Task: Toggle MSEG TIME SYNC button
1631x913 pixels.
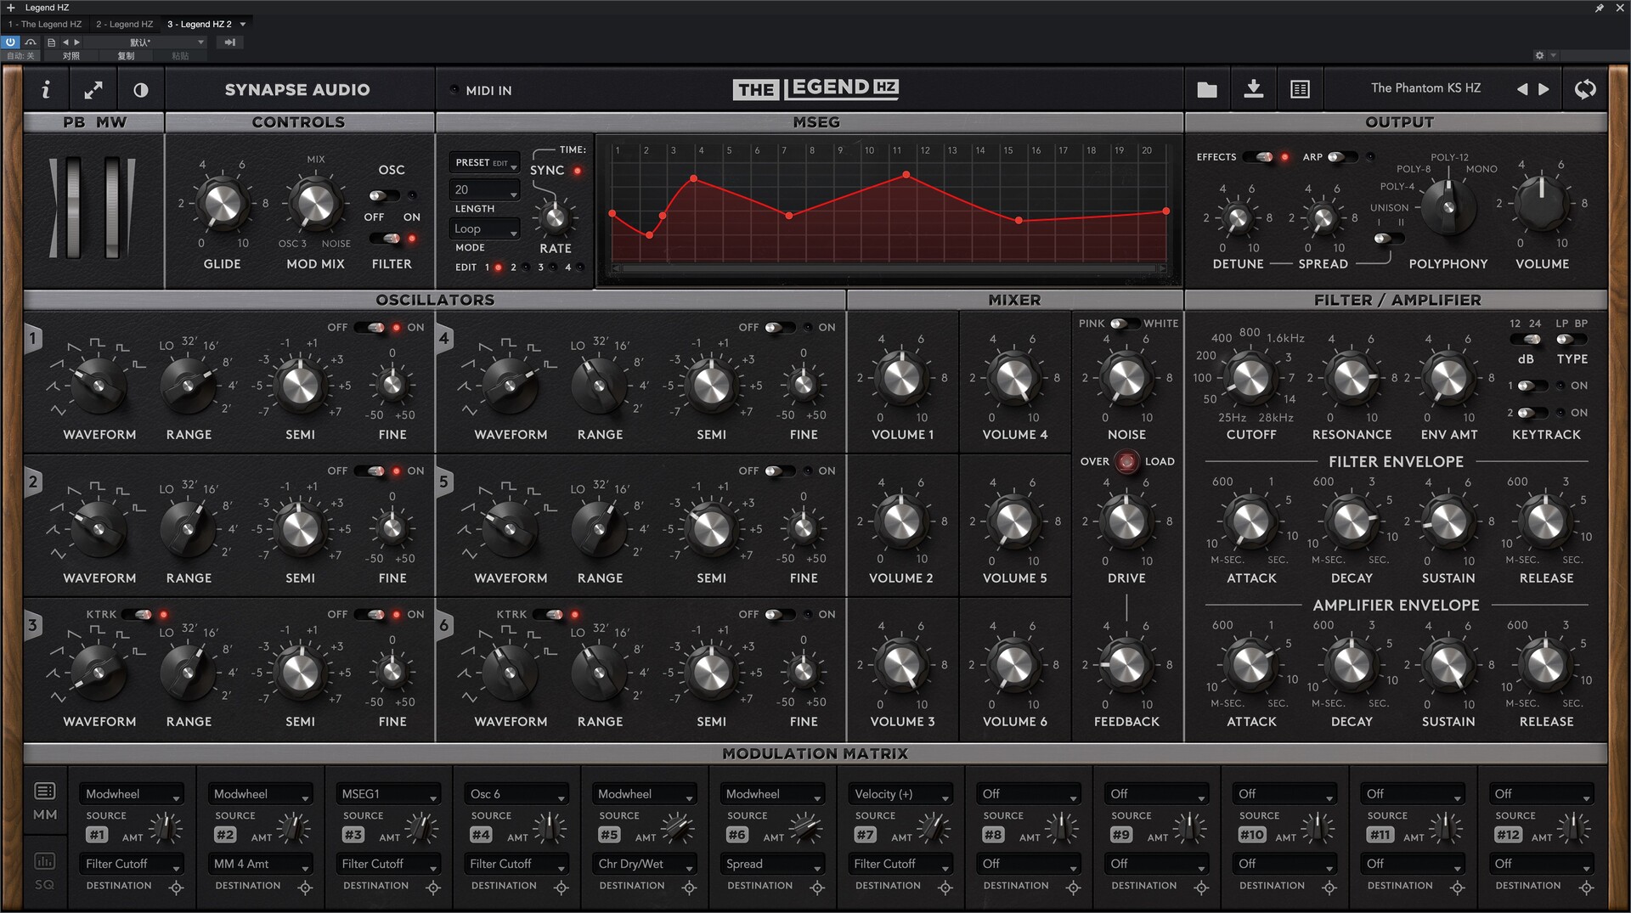Action: click(578, 171)
